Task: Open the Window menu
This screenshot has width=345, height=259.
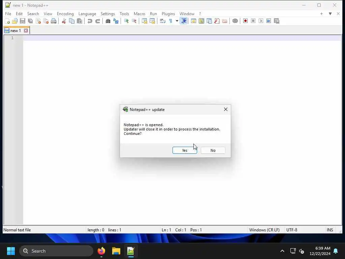Action: 187,13
